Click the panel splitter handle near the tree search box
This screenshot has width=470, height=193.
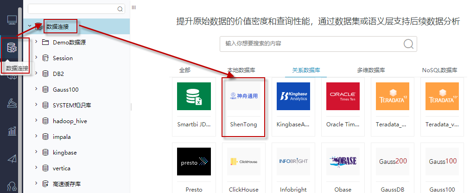(133, 7)
